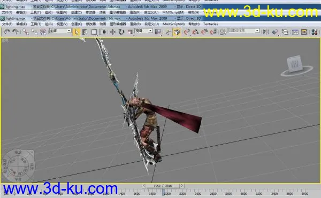
Task: Open 修改器 menu directly above the toolbar
Action: click(x=90, y=24)
